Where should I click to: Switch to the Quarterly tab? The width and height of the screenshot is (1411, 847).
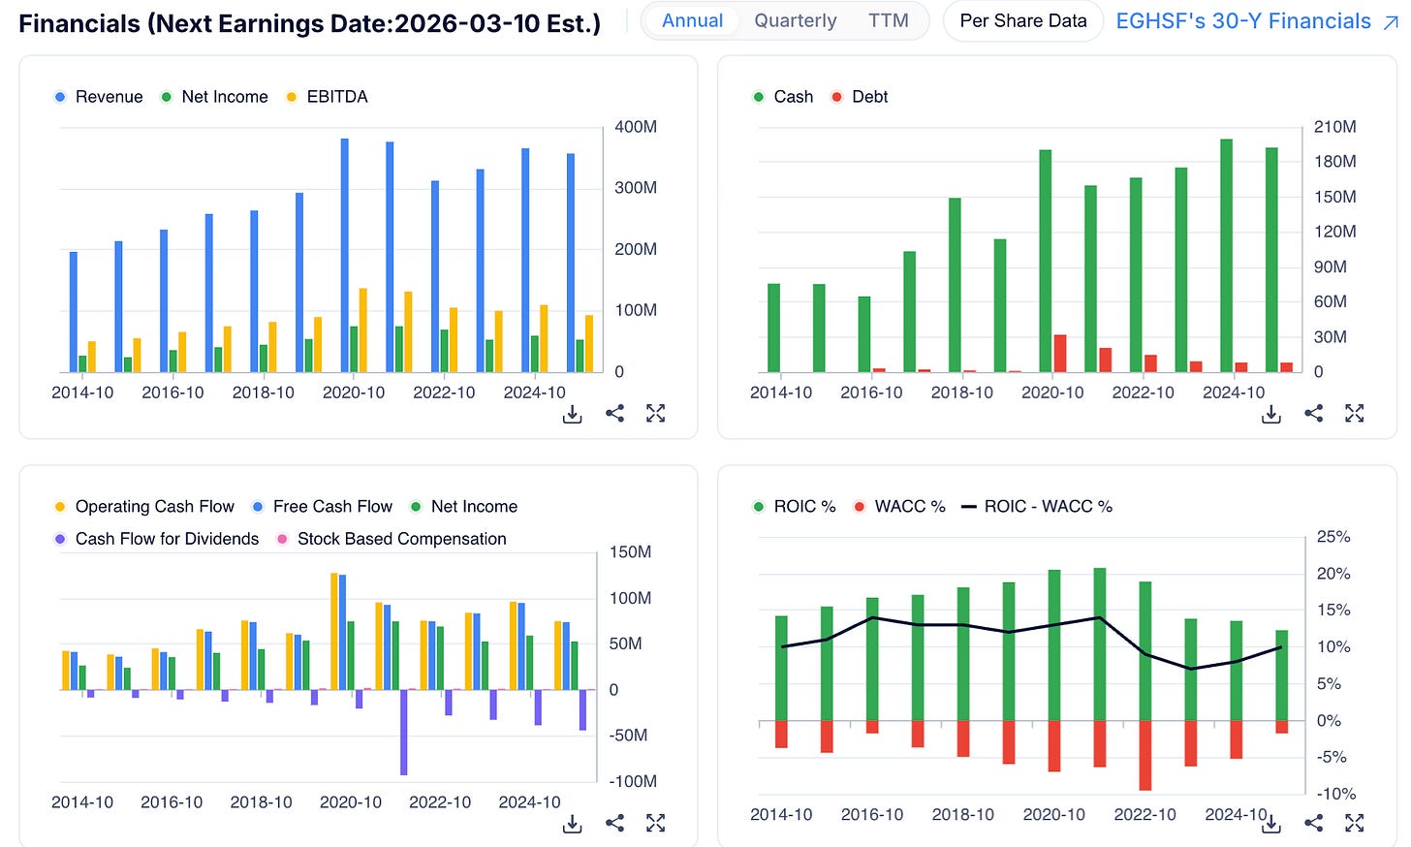[796, 20]
